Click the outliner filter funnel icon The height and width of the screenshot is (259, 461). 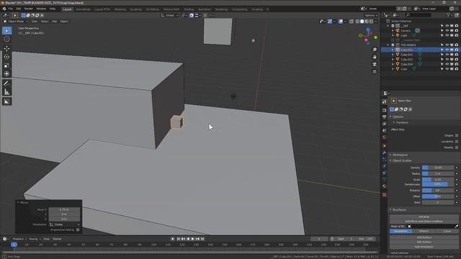coord(448,15)
